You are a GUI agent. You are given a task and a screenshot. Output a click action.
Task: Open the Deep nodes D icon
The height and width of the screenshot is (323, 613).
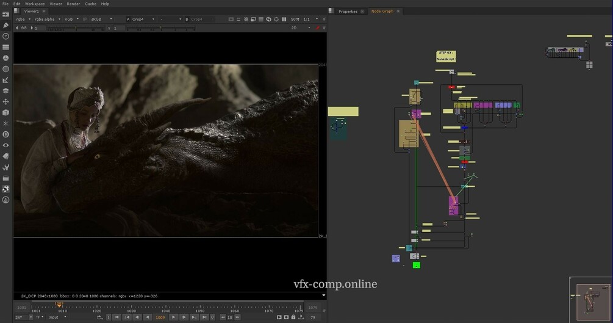(5, 134)
